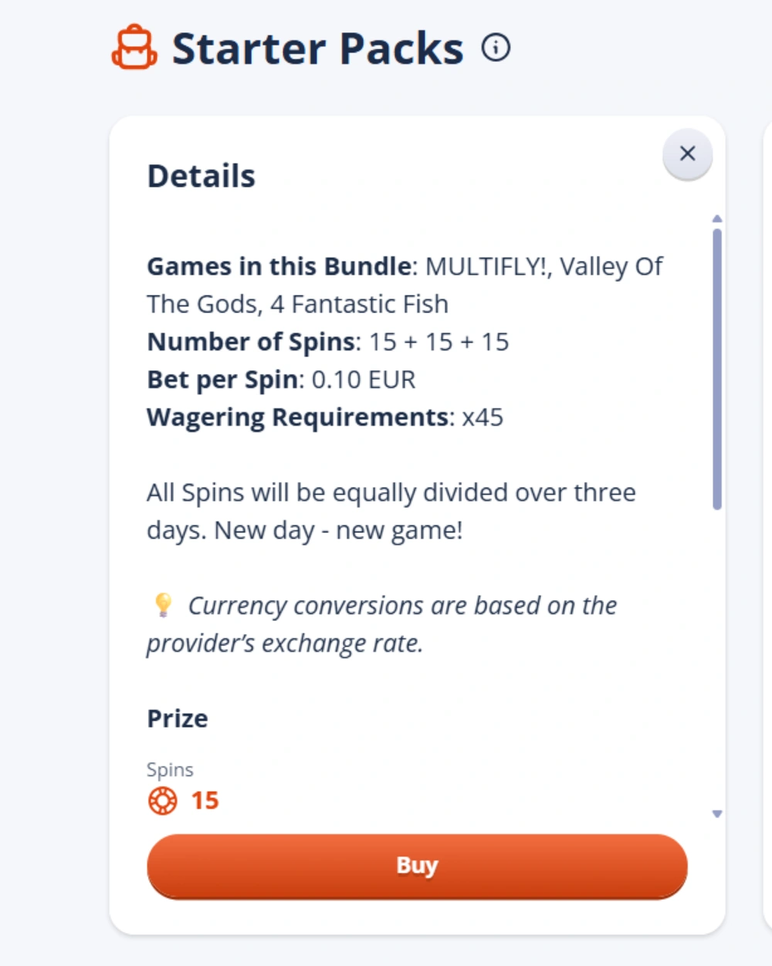Click the Number of Spins line
Image resolution: width=772 pixels, height=966 pixels.
pyautogui.click(x=328, y=342)
